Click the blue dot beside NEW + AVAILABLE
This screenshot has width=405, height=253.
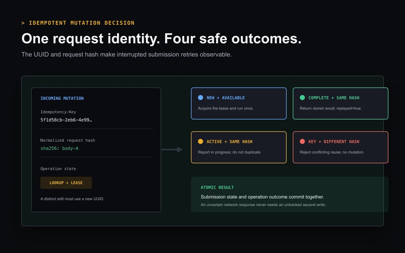(x=201, y=98)
